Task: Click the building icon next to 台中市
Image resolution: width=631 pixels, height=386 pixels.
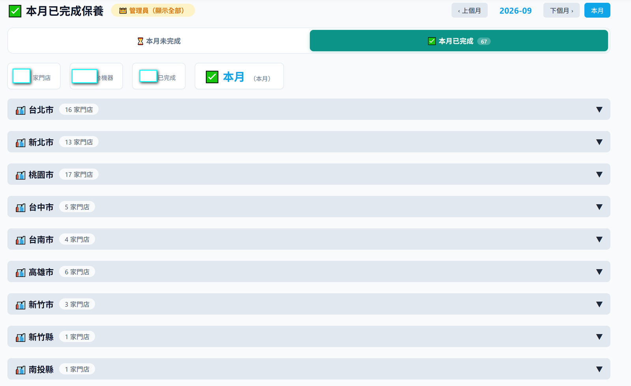Action: tap(21, 207)
